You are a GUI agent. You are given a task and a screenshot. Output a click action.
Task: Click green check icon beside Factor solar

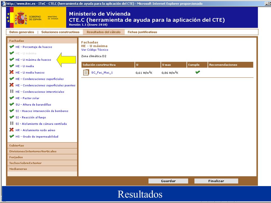point(12,98)
